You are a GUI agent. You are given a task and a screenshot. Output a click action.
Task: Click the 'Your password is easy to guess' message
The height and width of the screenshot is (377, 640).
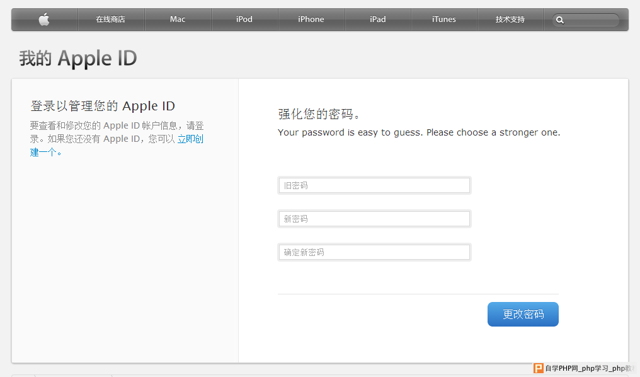419,133
